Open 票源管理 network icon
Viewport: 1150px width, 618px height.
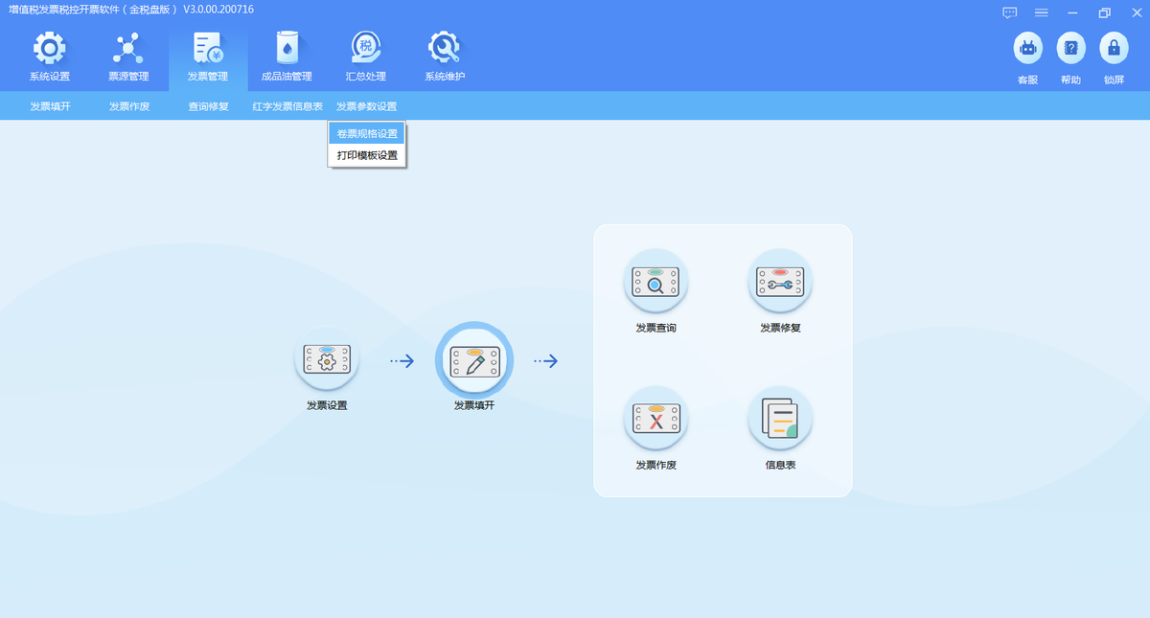pyautogui.click(x=128, y=48)
